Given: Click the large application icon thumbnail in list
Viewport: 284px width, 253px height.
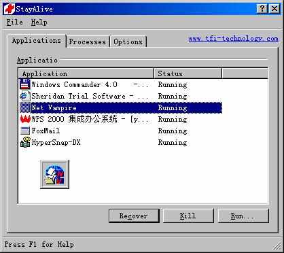Looking at the screenshot, I should coord(54,174).
